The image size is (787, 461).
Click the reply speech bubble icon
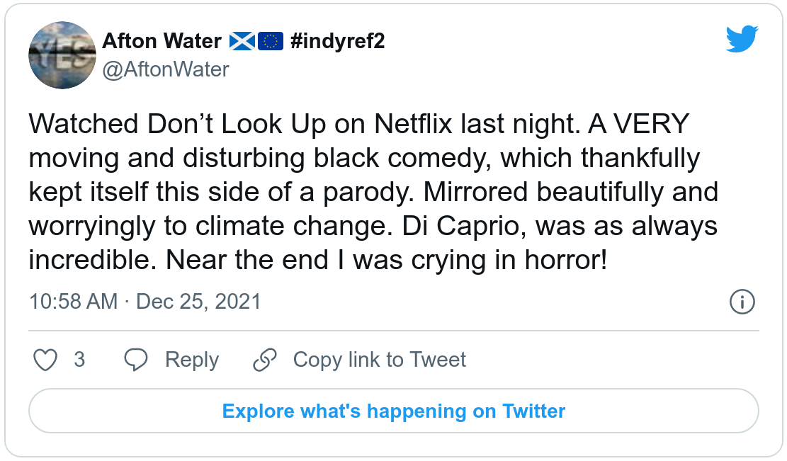pos(135,360)
